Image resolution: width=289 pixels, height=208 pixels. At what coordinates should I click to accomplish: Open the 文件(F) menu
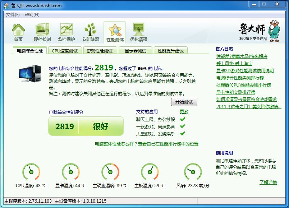13,15
